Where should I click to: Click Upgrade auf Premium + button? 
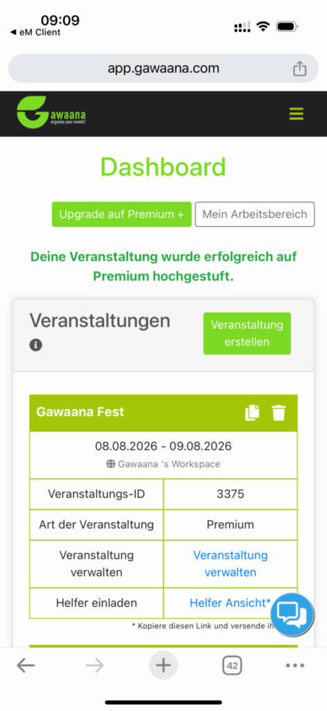[121, 214]
